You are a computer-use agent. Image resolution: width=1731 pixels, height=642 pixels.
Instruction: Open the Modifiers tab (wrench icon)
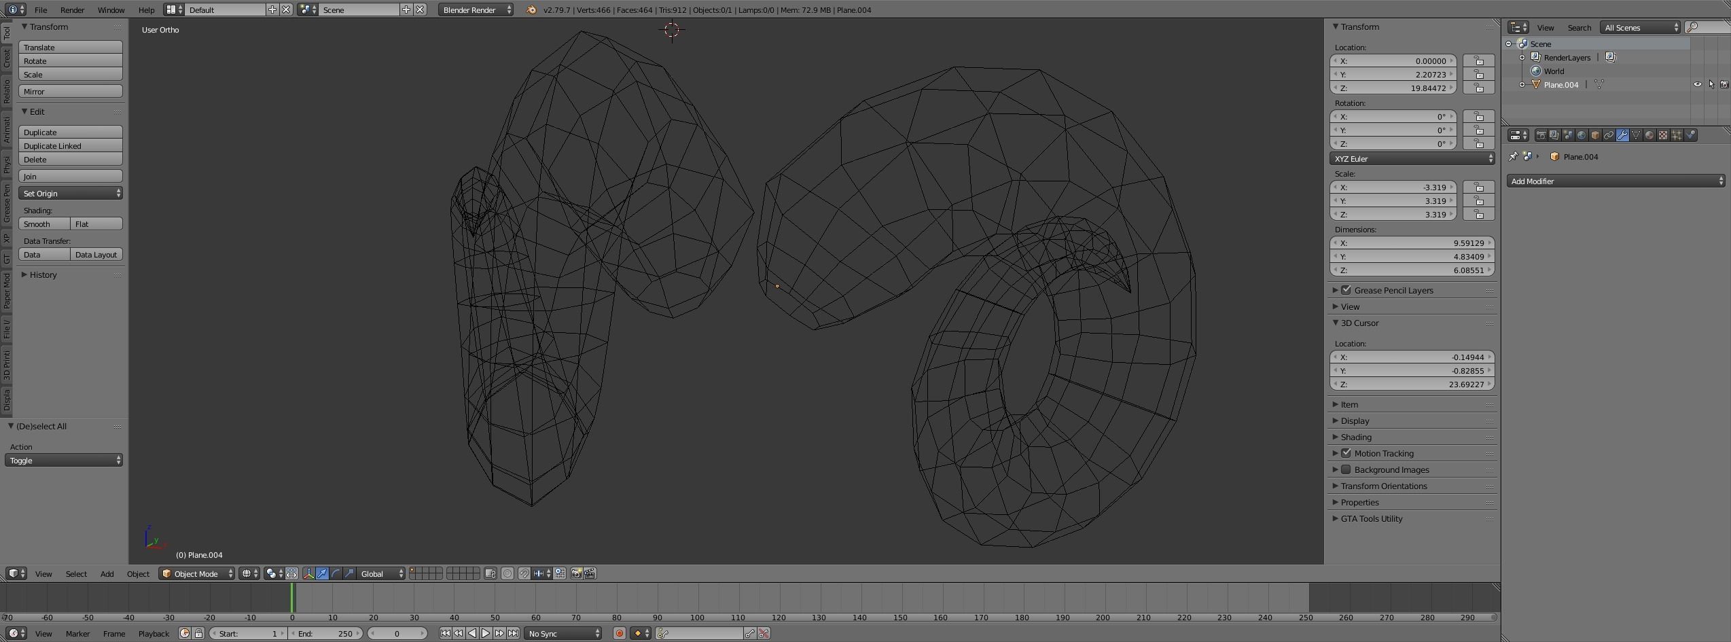point(1622,135)
